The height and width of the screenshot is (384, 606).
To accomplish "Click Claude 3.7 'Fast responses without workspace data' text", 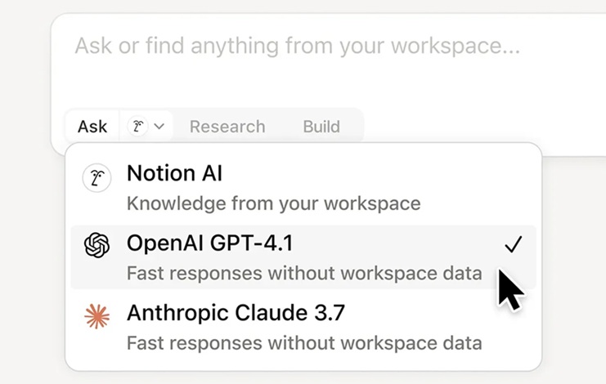I will point(304,343).
